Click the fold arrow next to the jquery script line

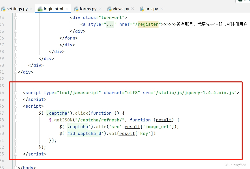pos(16,93)
